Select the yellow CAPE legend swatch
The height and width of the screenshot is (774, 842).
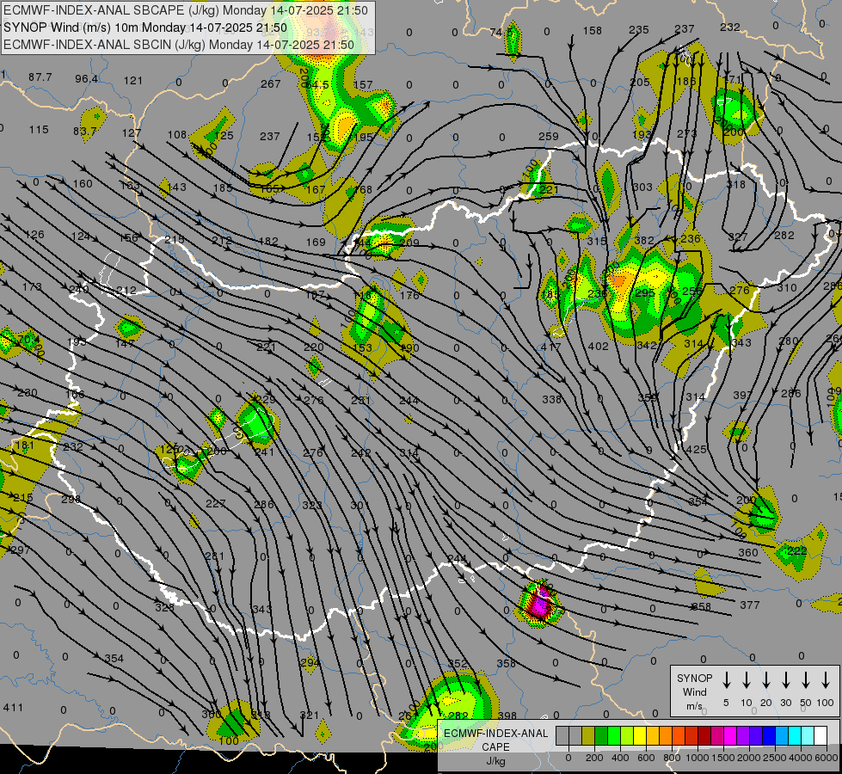[640, 735]
